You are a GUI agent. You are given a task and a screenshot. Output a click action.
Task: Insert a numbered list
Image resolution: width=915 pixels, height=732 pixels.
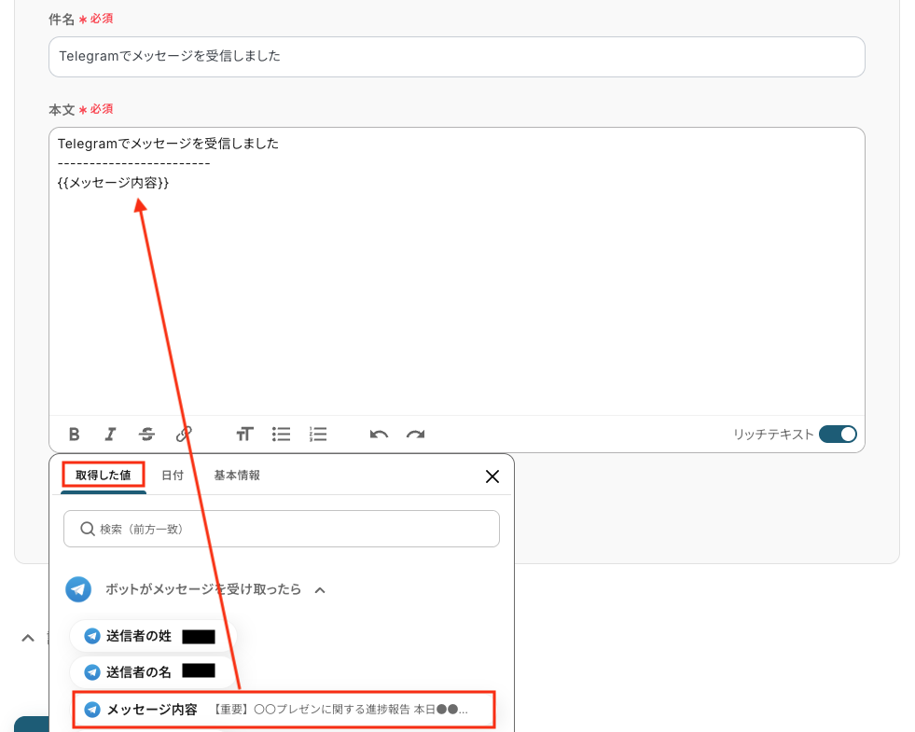[318, 434]
